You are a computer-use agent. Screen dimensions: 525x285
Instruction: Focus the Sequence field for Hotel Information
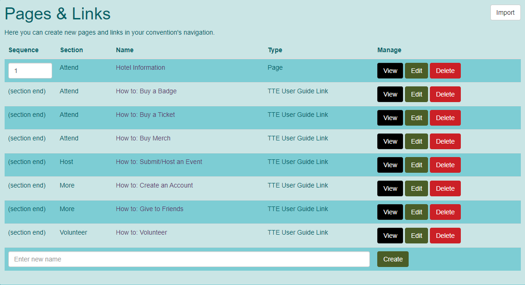(30, 71)
